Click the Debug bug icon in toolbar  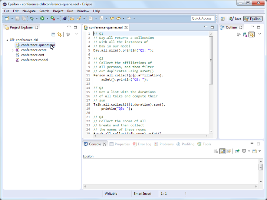pyautogui.click(x=32, y=18)
